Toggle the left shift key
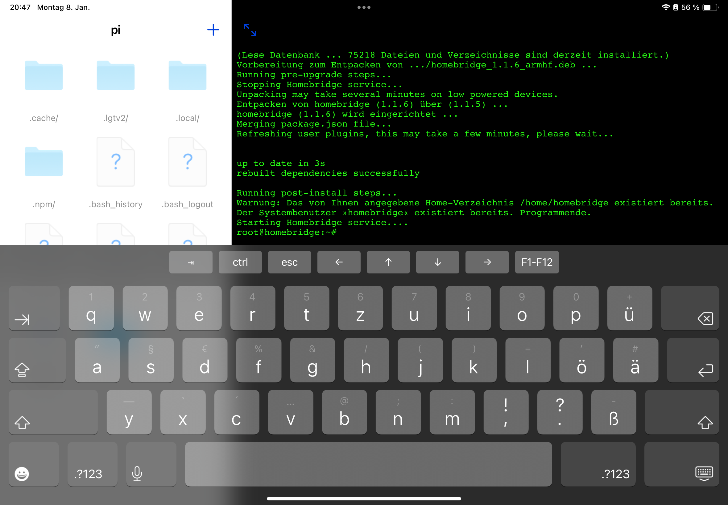Image resolution: width=728 pixels, height=505 pixels. click(x=22, y=422)
